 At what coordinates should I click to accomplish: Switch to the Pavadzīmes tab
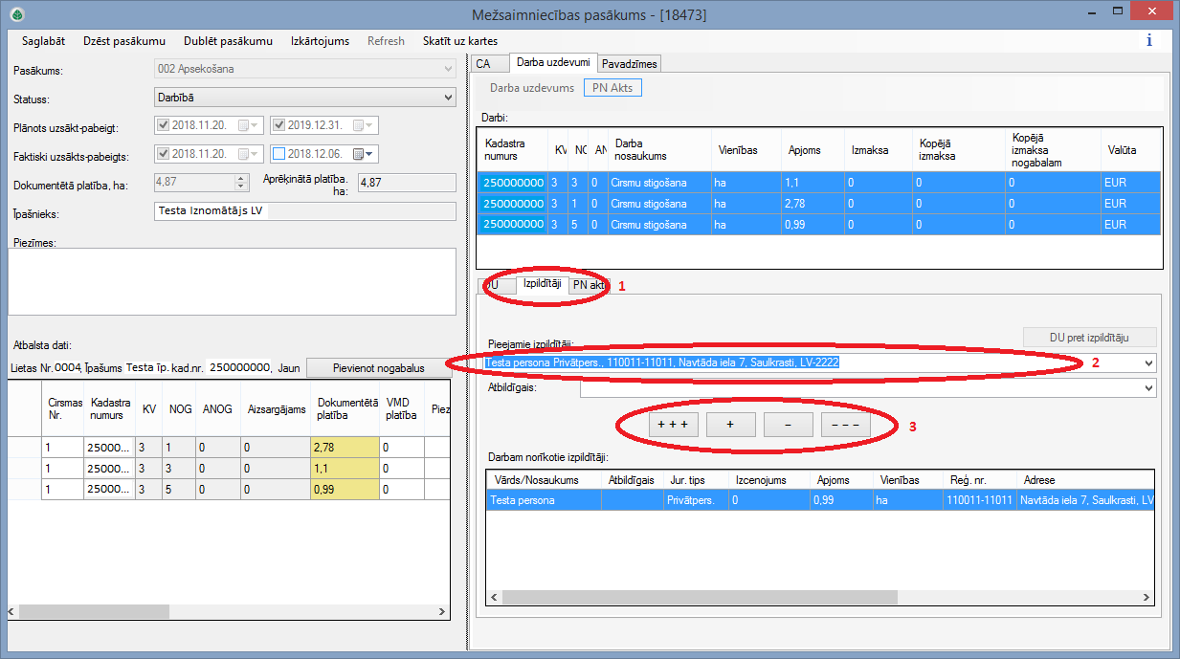coord(630,63)
